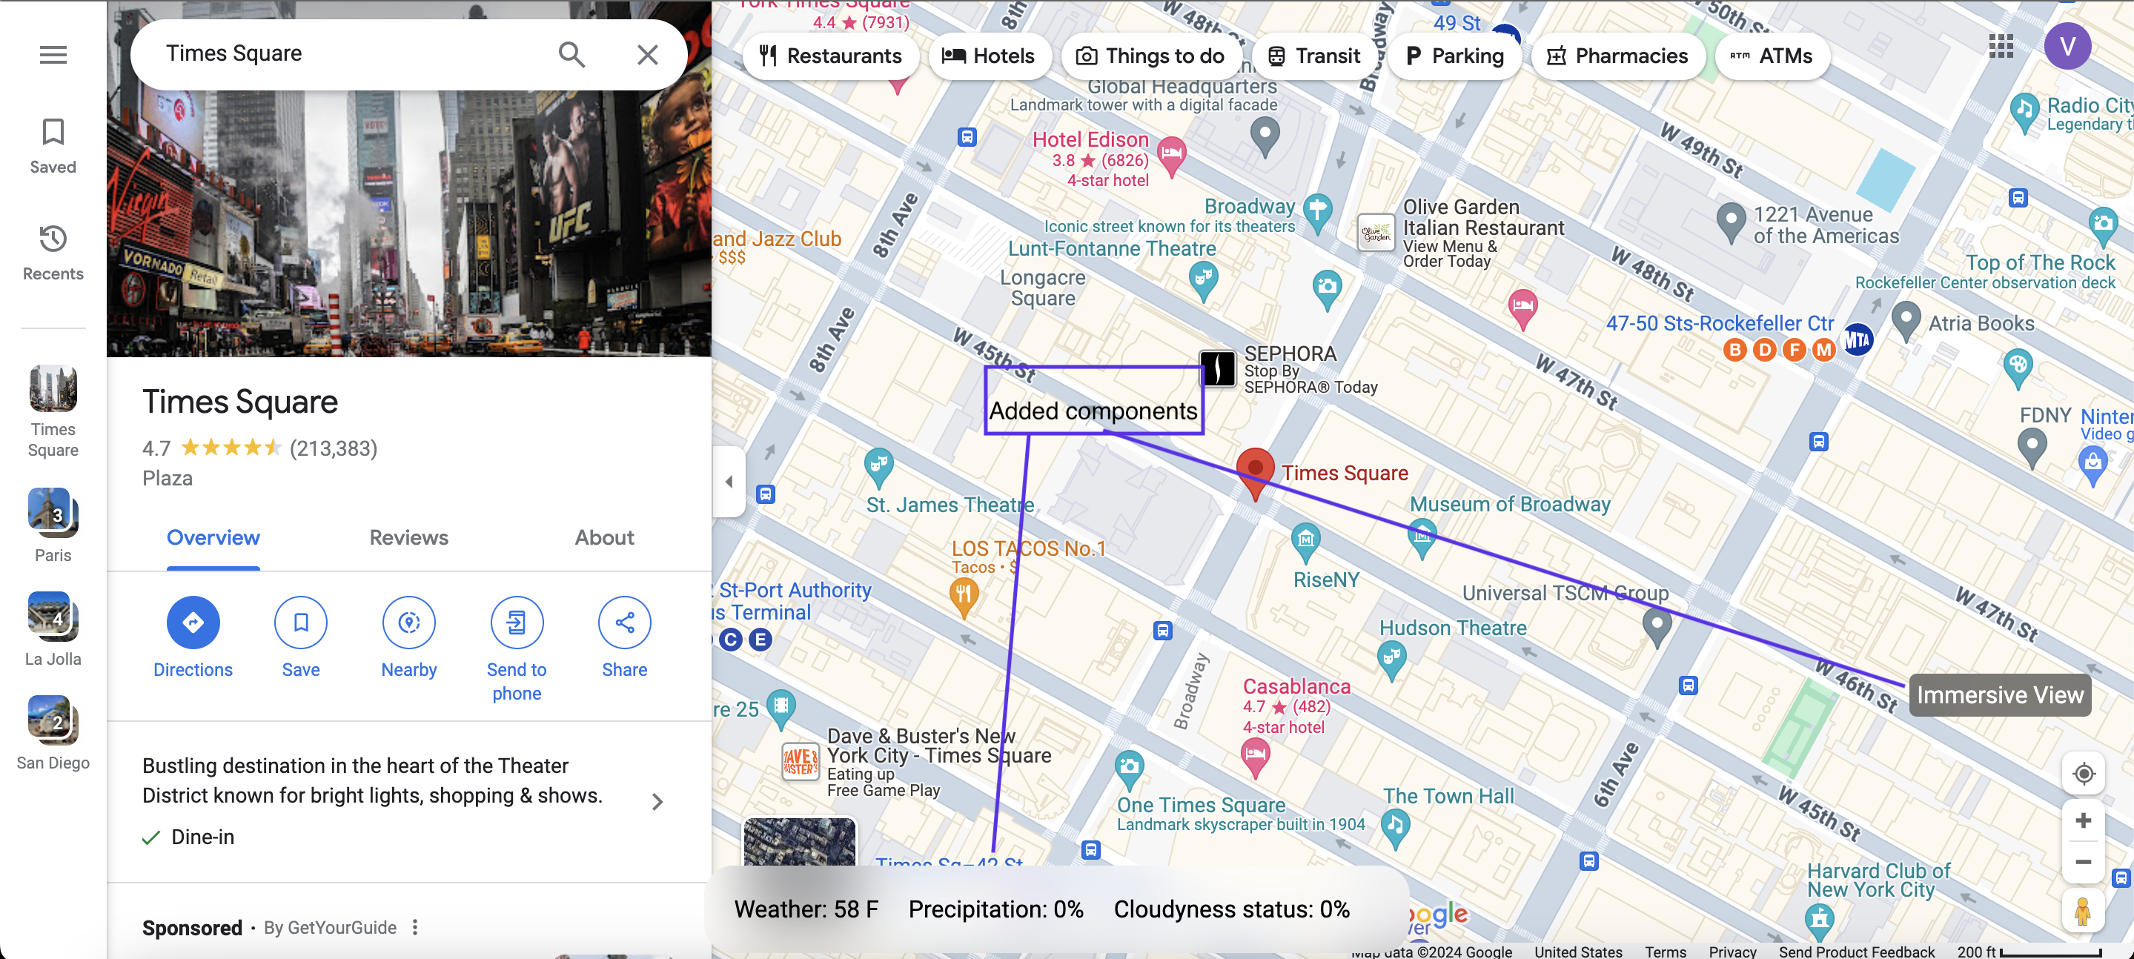This screenshot has width=2134, height=959.
Task: Open Sponsored more options menu
Action: pyautogui.click(x=415, y=928)
